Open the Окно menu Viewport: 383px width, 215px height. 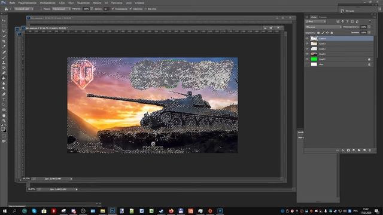129,3
